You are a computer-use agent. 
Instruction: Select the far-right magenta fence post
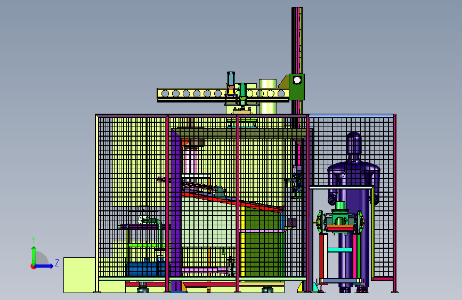pyautogui.click(x=394, y=203)
